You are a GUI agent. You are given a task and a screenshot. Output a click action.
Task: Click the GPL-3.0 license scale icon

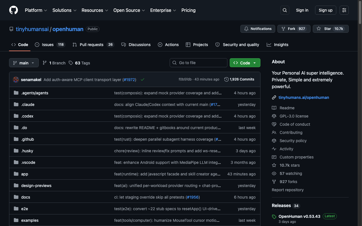click(274, 116)
